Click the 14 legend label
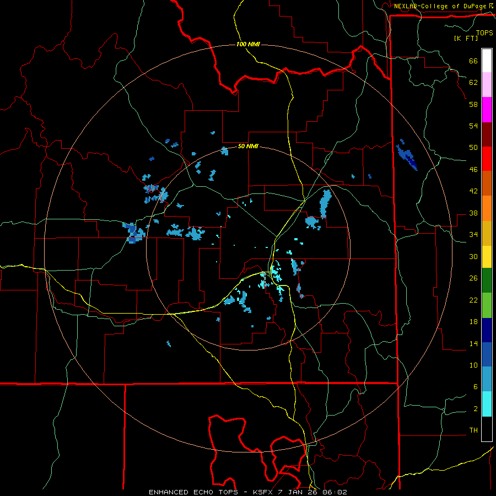The height and width of the screenshot is (496, 496). tap(473, 343)
